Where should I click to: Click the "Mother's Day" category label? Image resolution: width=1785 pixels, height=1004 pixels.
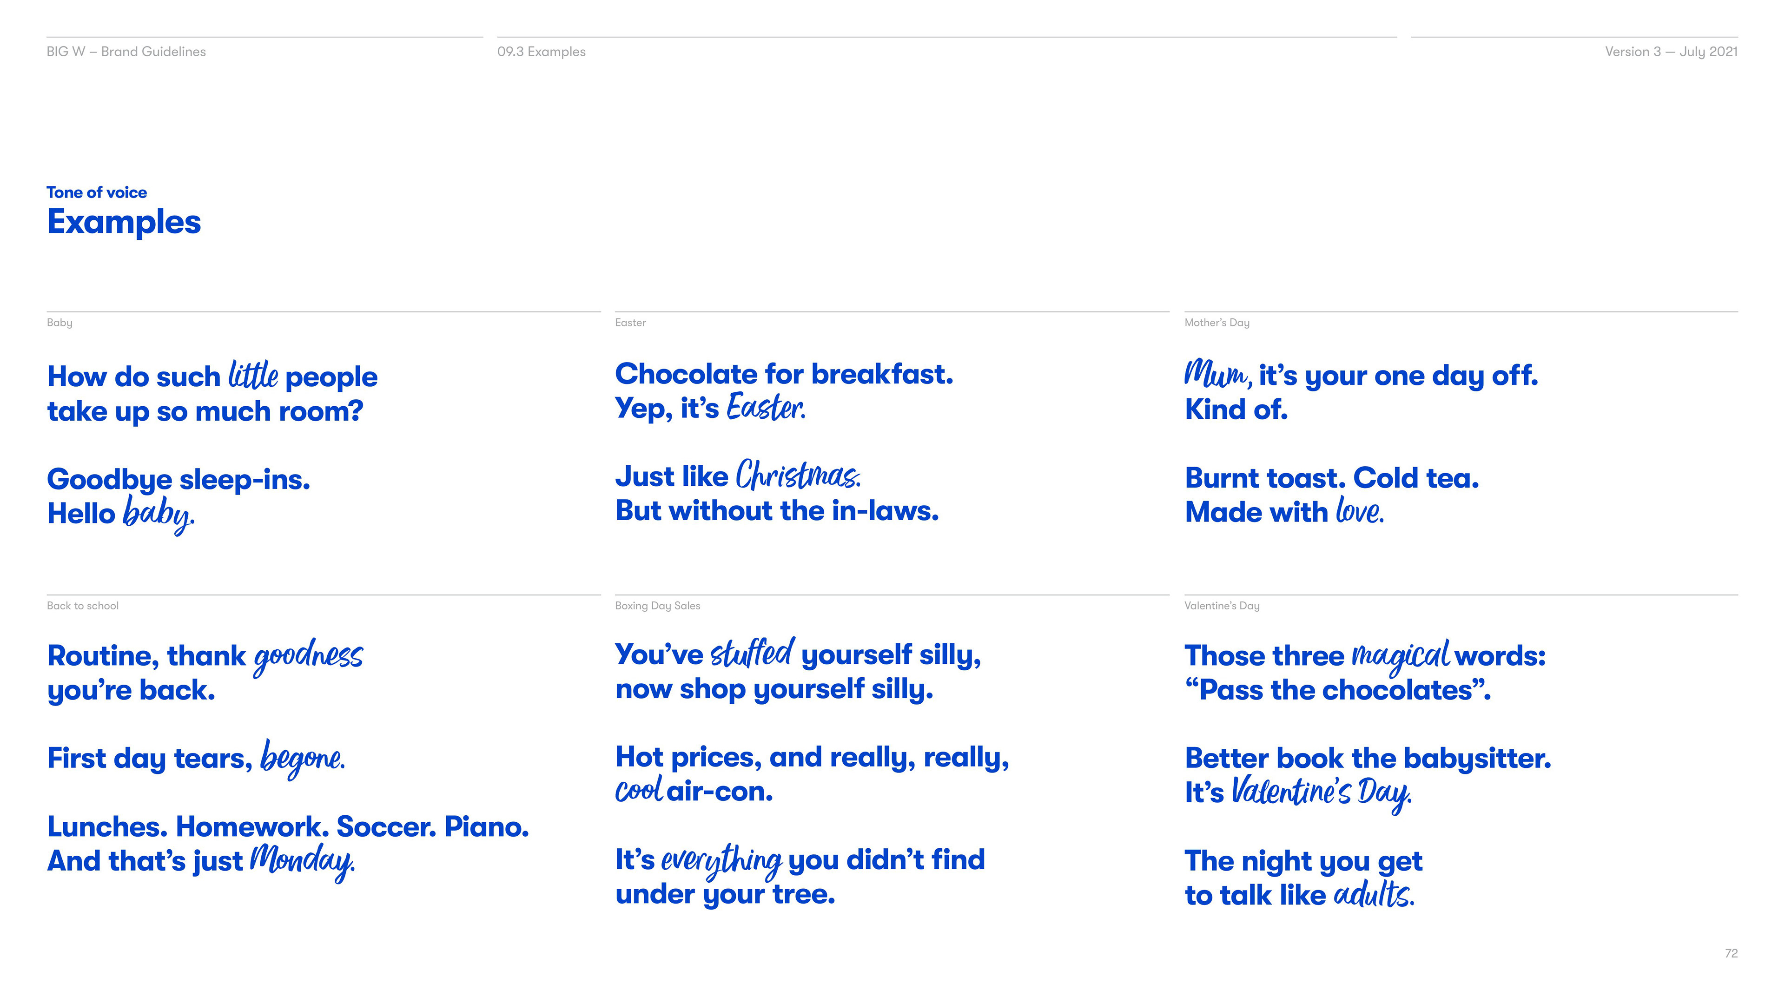[x=1217, y=323]
